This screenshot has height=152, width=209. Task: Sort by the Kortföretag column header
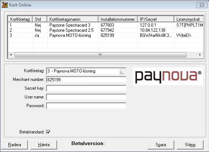tap(20, 19)
